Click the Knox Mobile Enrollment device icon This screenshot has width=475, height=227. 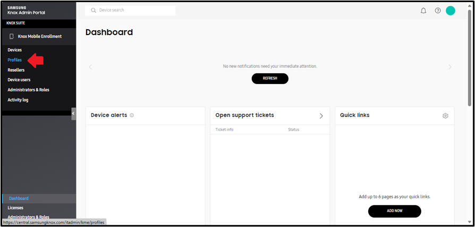(x=12, y=36)
